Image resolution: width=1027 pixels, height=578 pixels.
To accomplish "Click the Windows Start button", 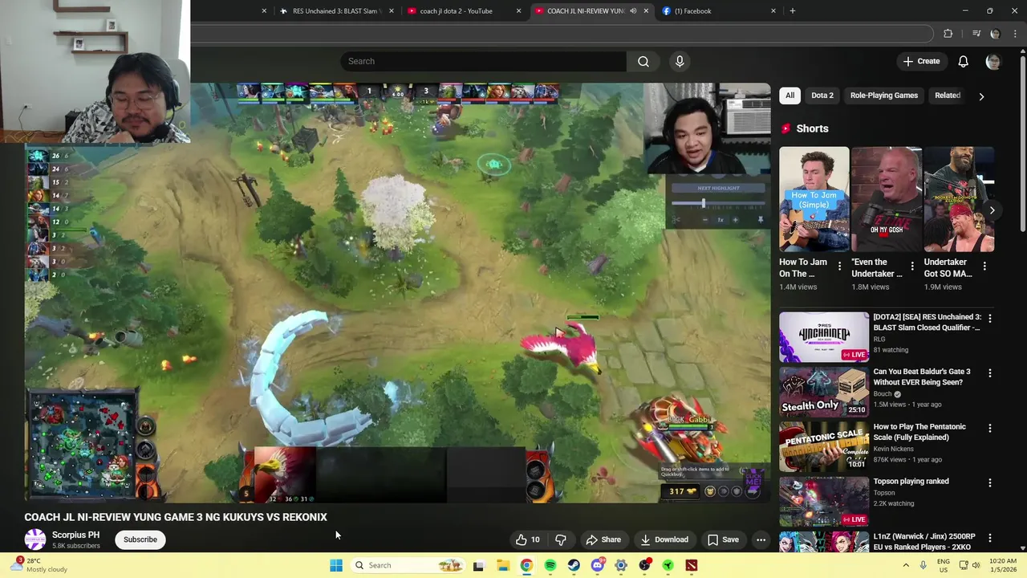I will (336, 565).
